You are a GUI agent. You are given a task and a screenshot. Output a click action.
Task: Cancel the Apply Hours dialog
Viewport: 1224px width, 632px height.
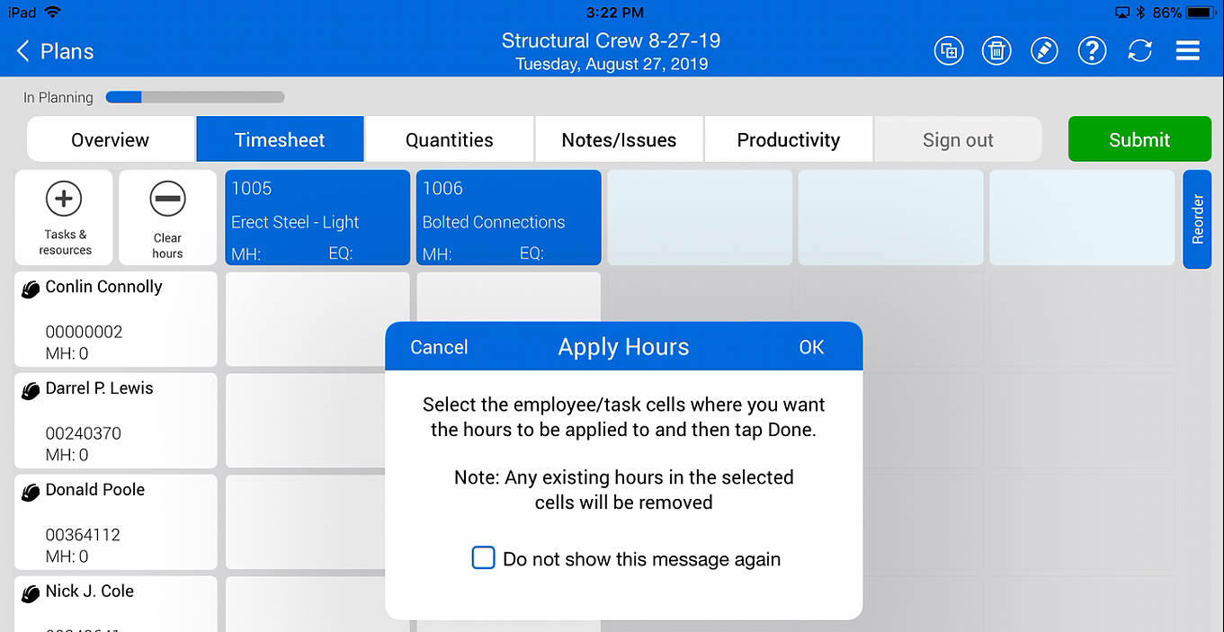point(439,347)
